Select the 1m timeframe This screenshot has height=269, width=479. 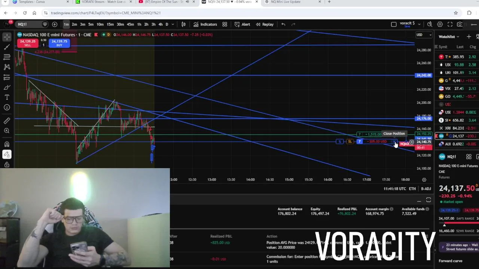pos(66,24)
